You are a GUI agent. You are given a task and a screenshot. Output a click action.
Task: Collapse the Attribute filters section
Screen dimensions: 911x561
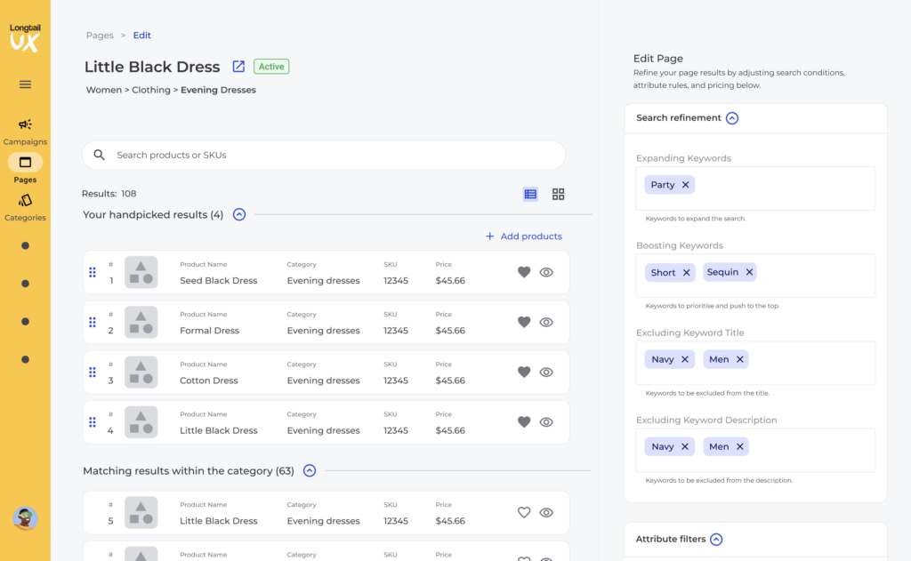(716, 540)
